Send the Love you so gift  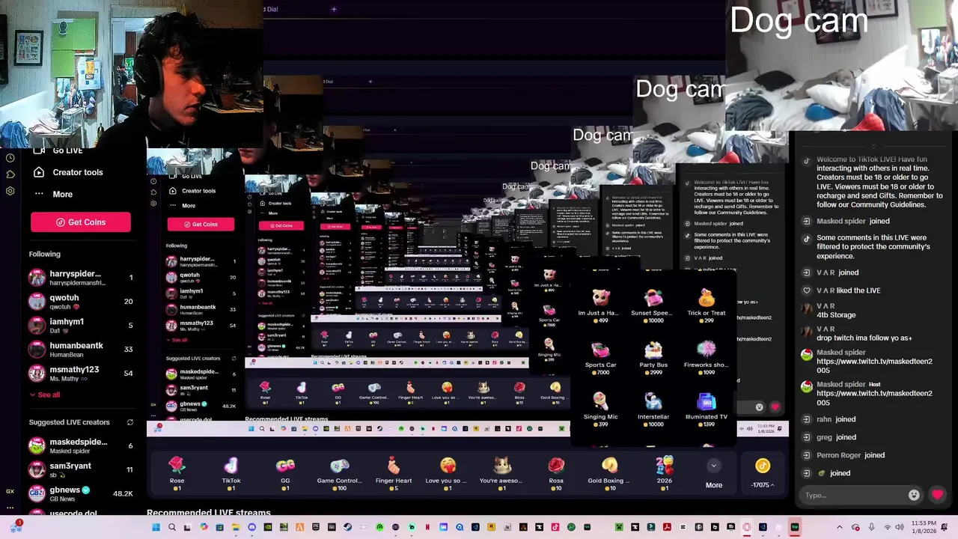448,473
